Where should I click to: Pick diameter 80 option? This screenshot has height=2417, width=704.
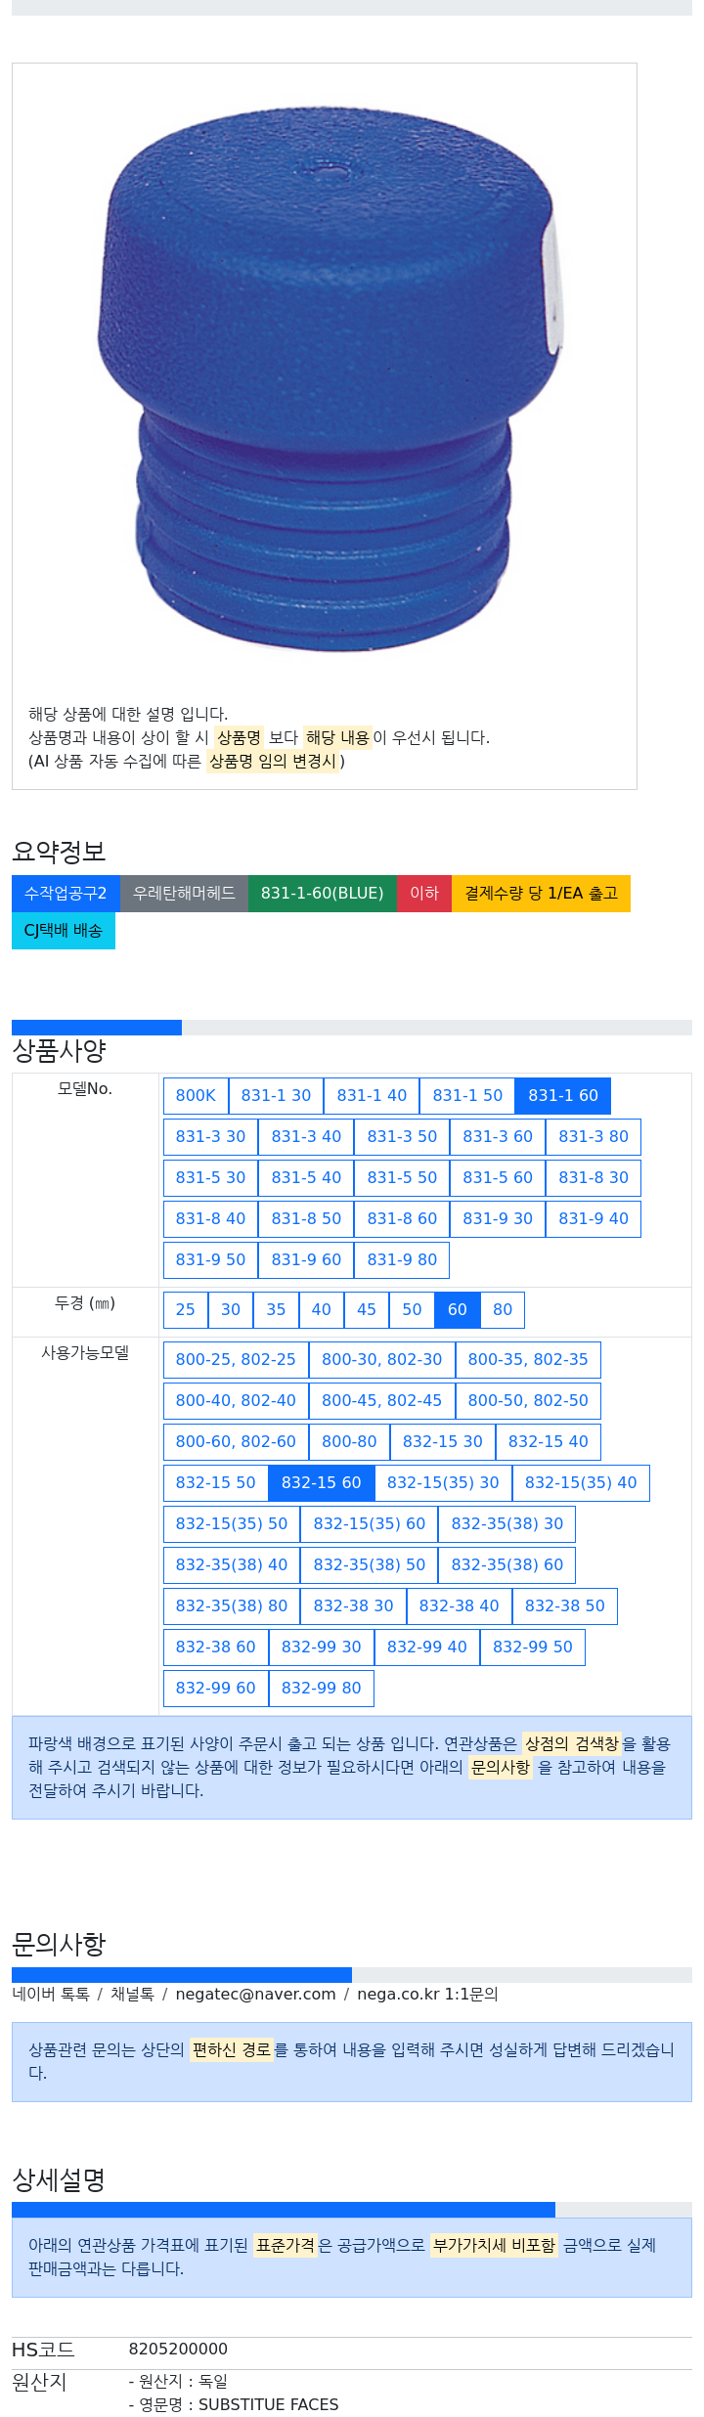click(503, 1310)
